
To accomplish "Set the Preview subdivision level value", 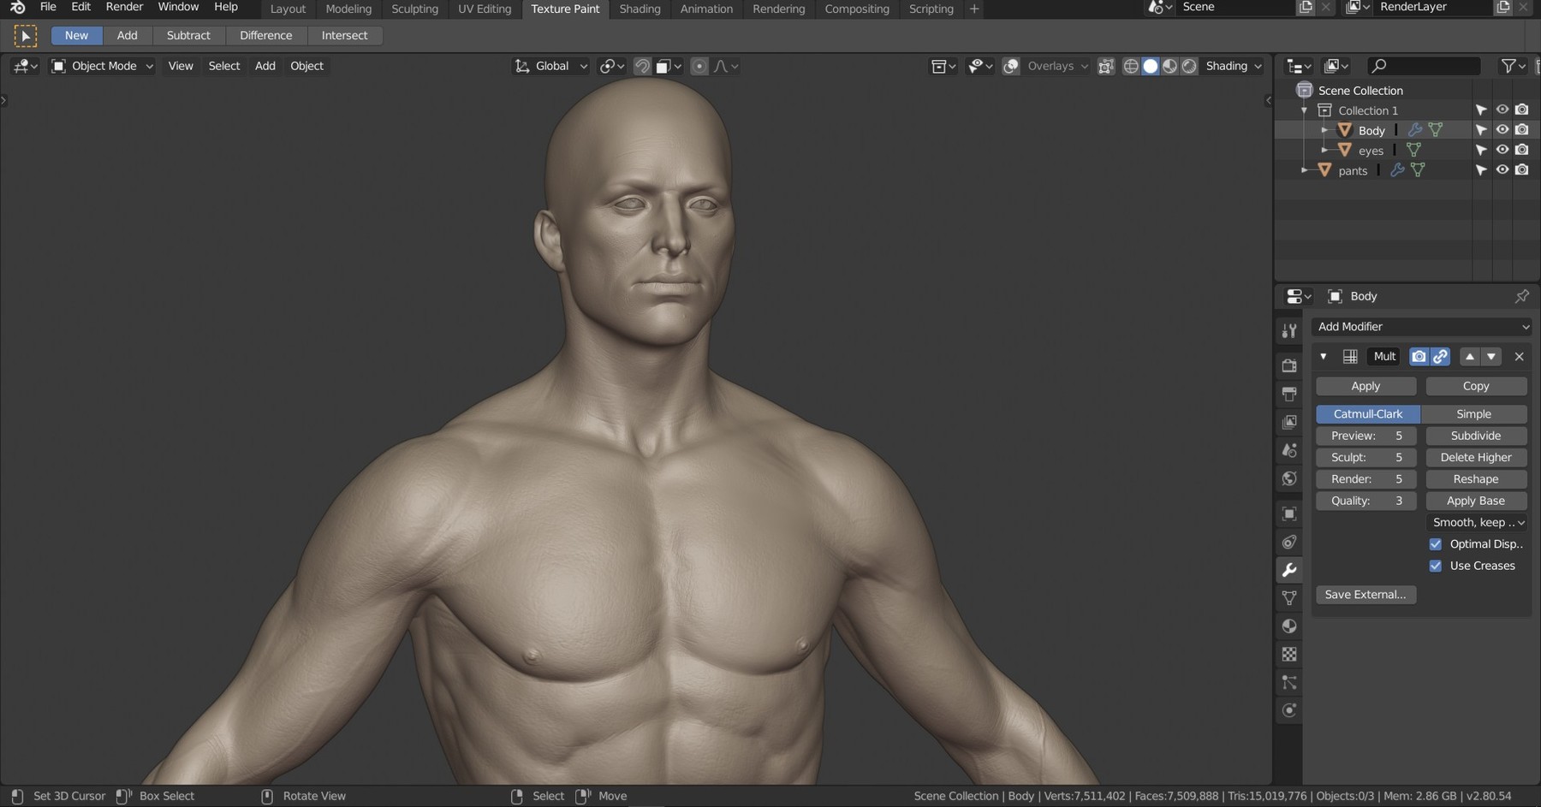I will (1365, 436).
